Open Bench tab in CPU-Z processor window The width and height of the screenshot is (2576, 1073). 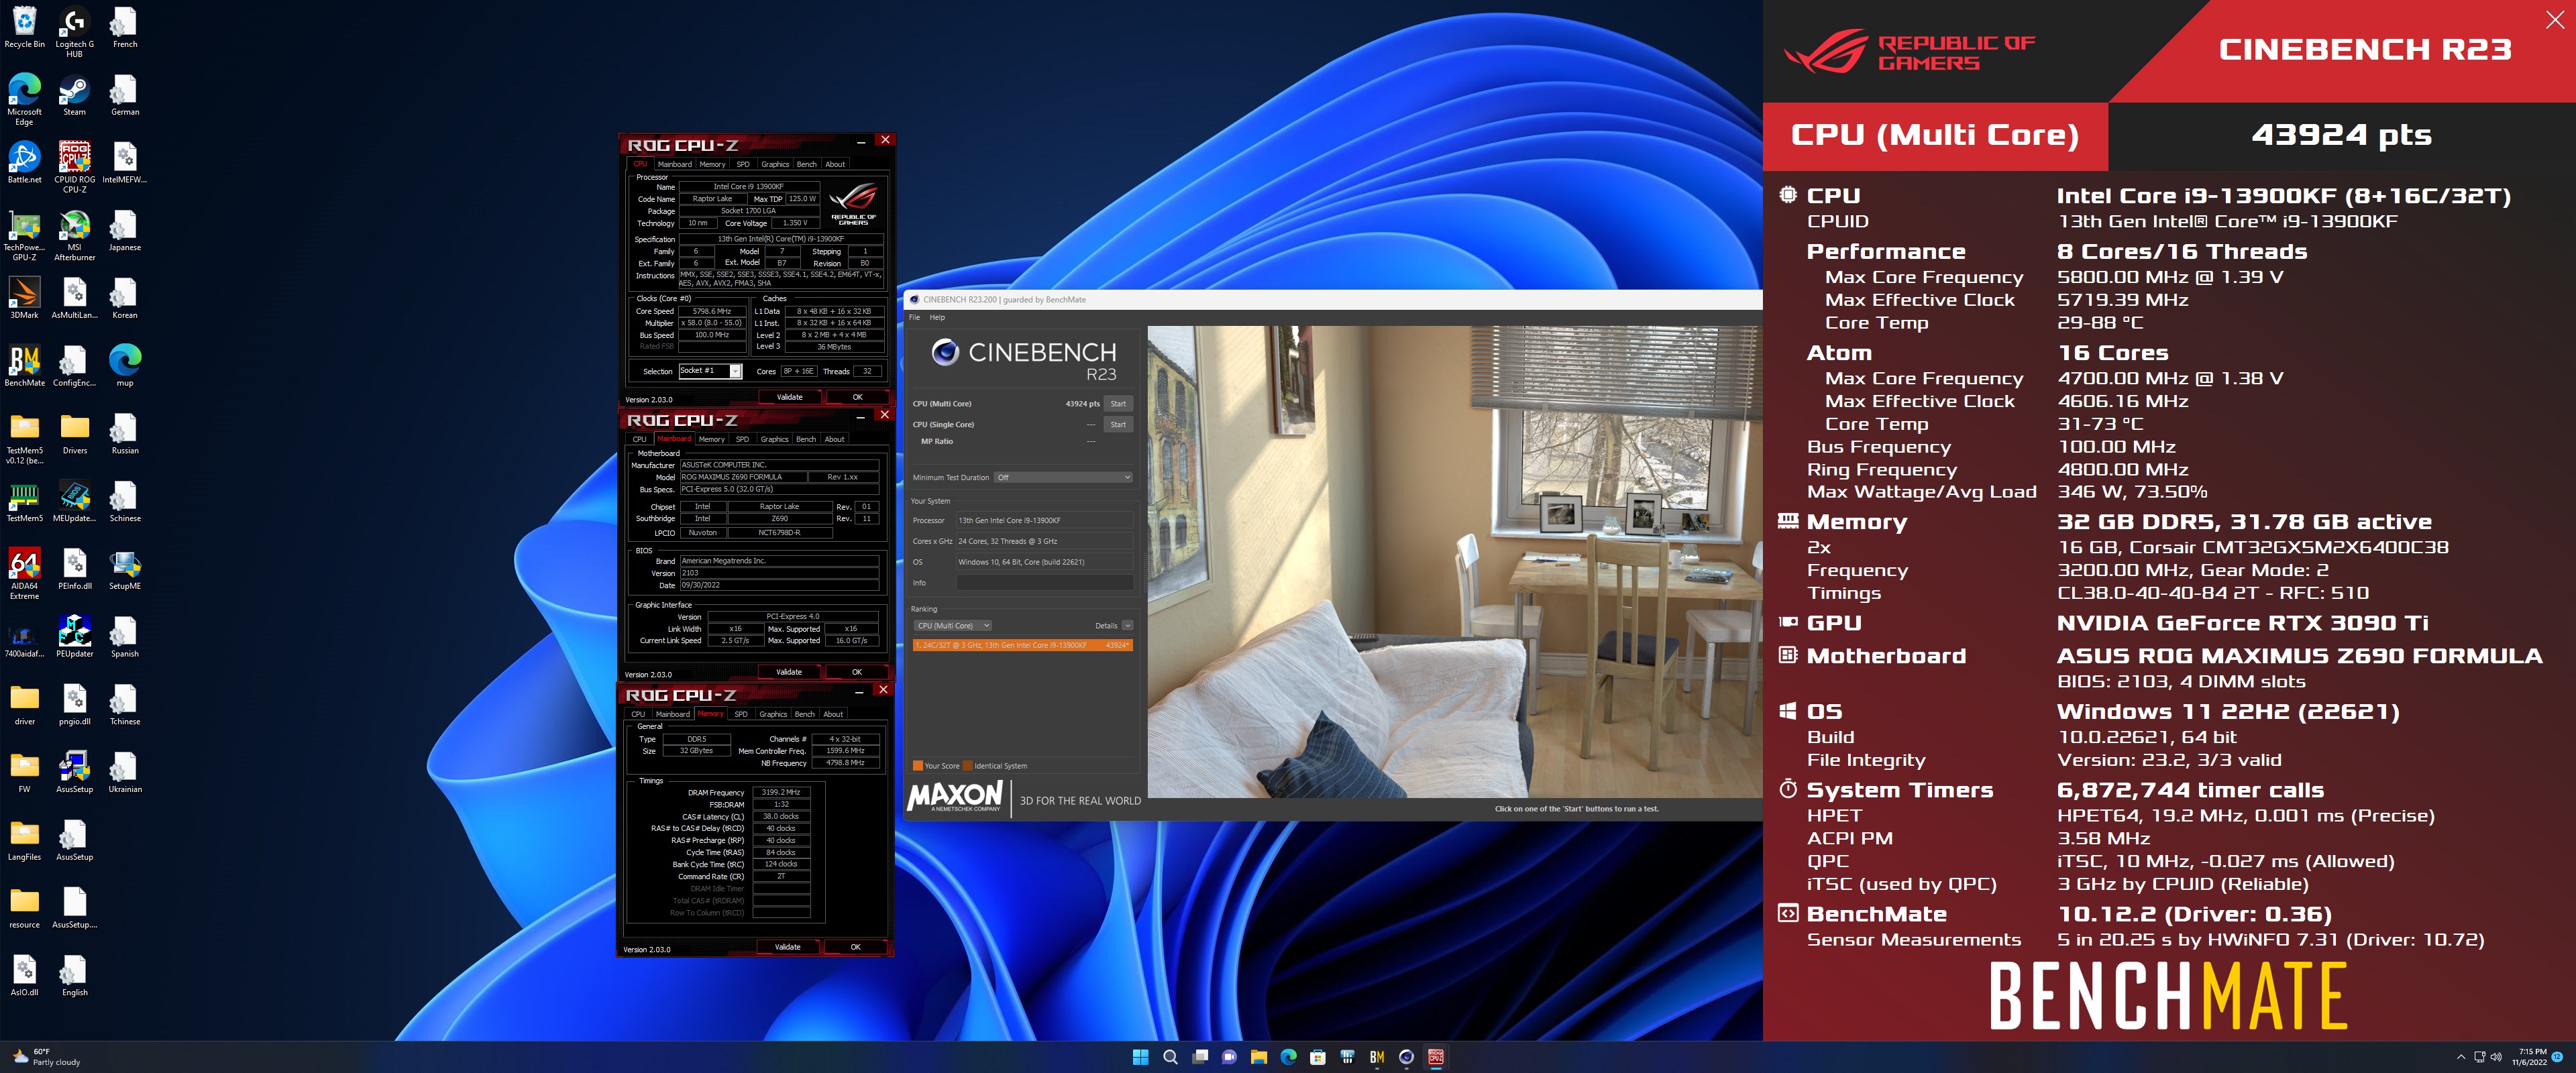click(806, 164)
